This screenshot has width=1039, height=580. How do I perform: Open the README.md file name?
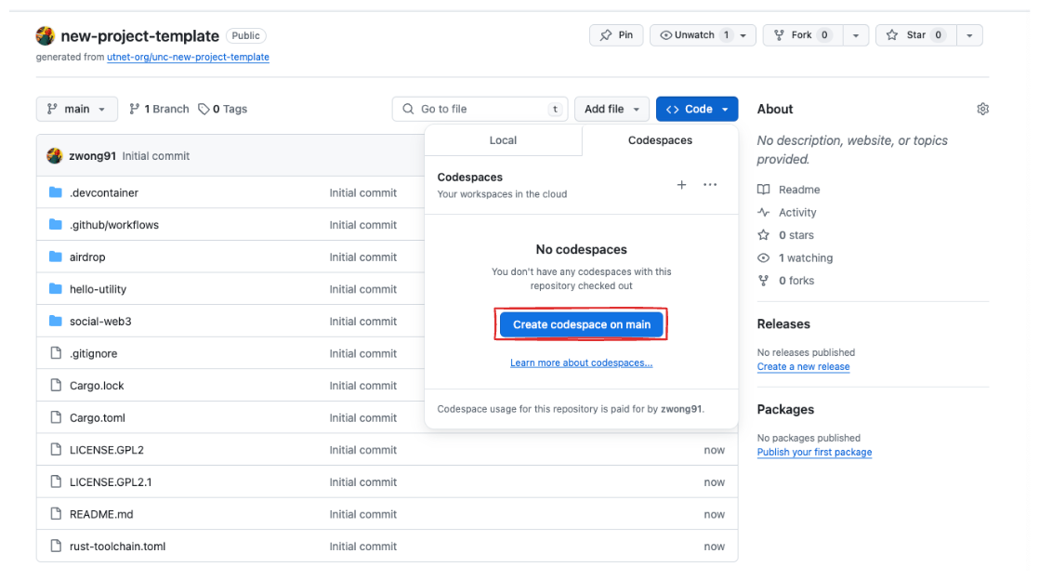tap(101, 514)
